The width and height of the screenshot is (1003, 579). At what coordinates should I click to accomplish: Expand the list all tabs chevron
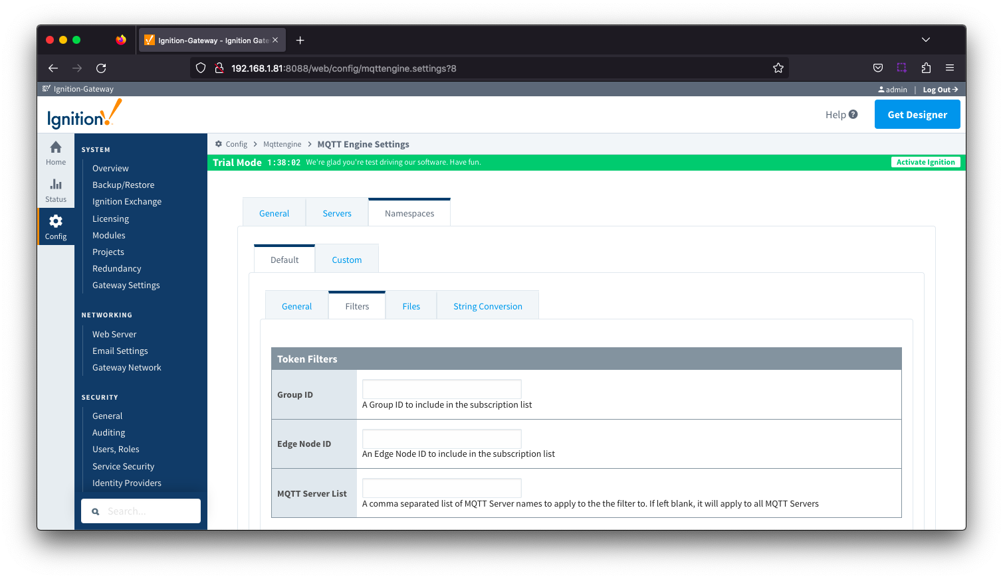925,40
